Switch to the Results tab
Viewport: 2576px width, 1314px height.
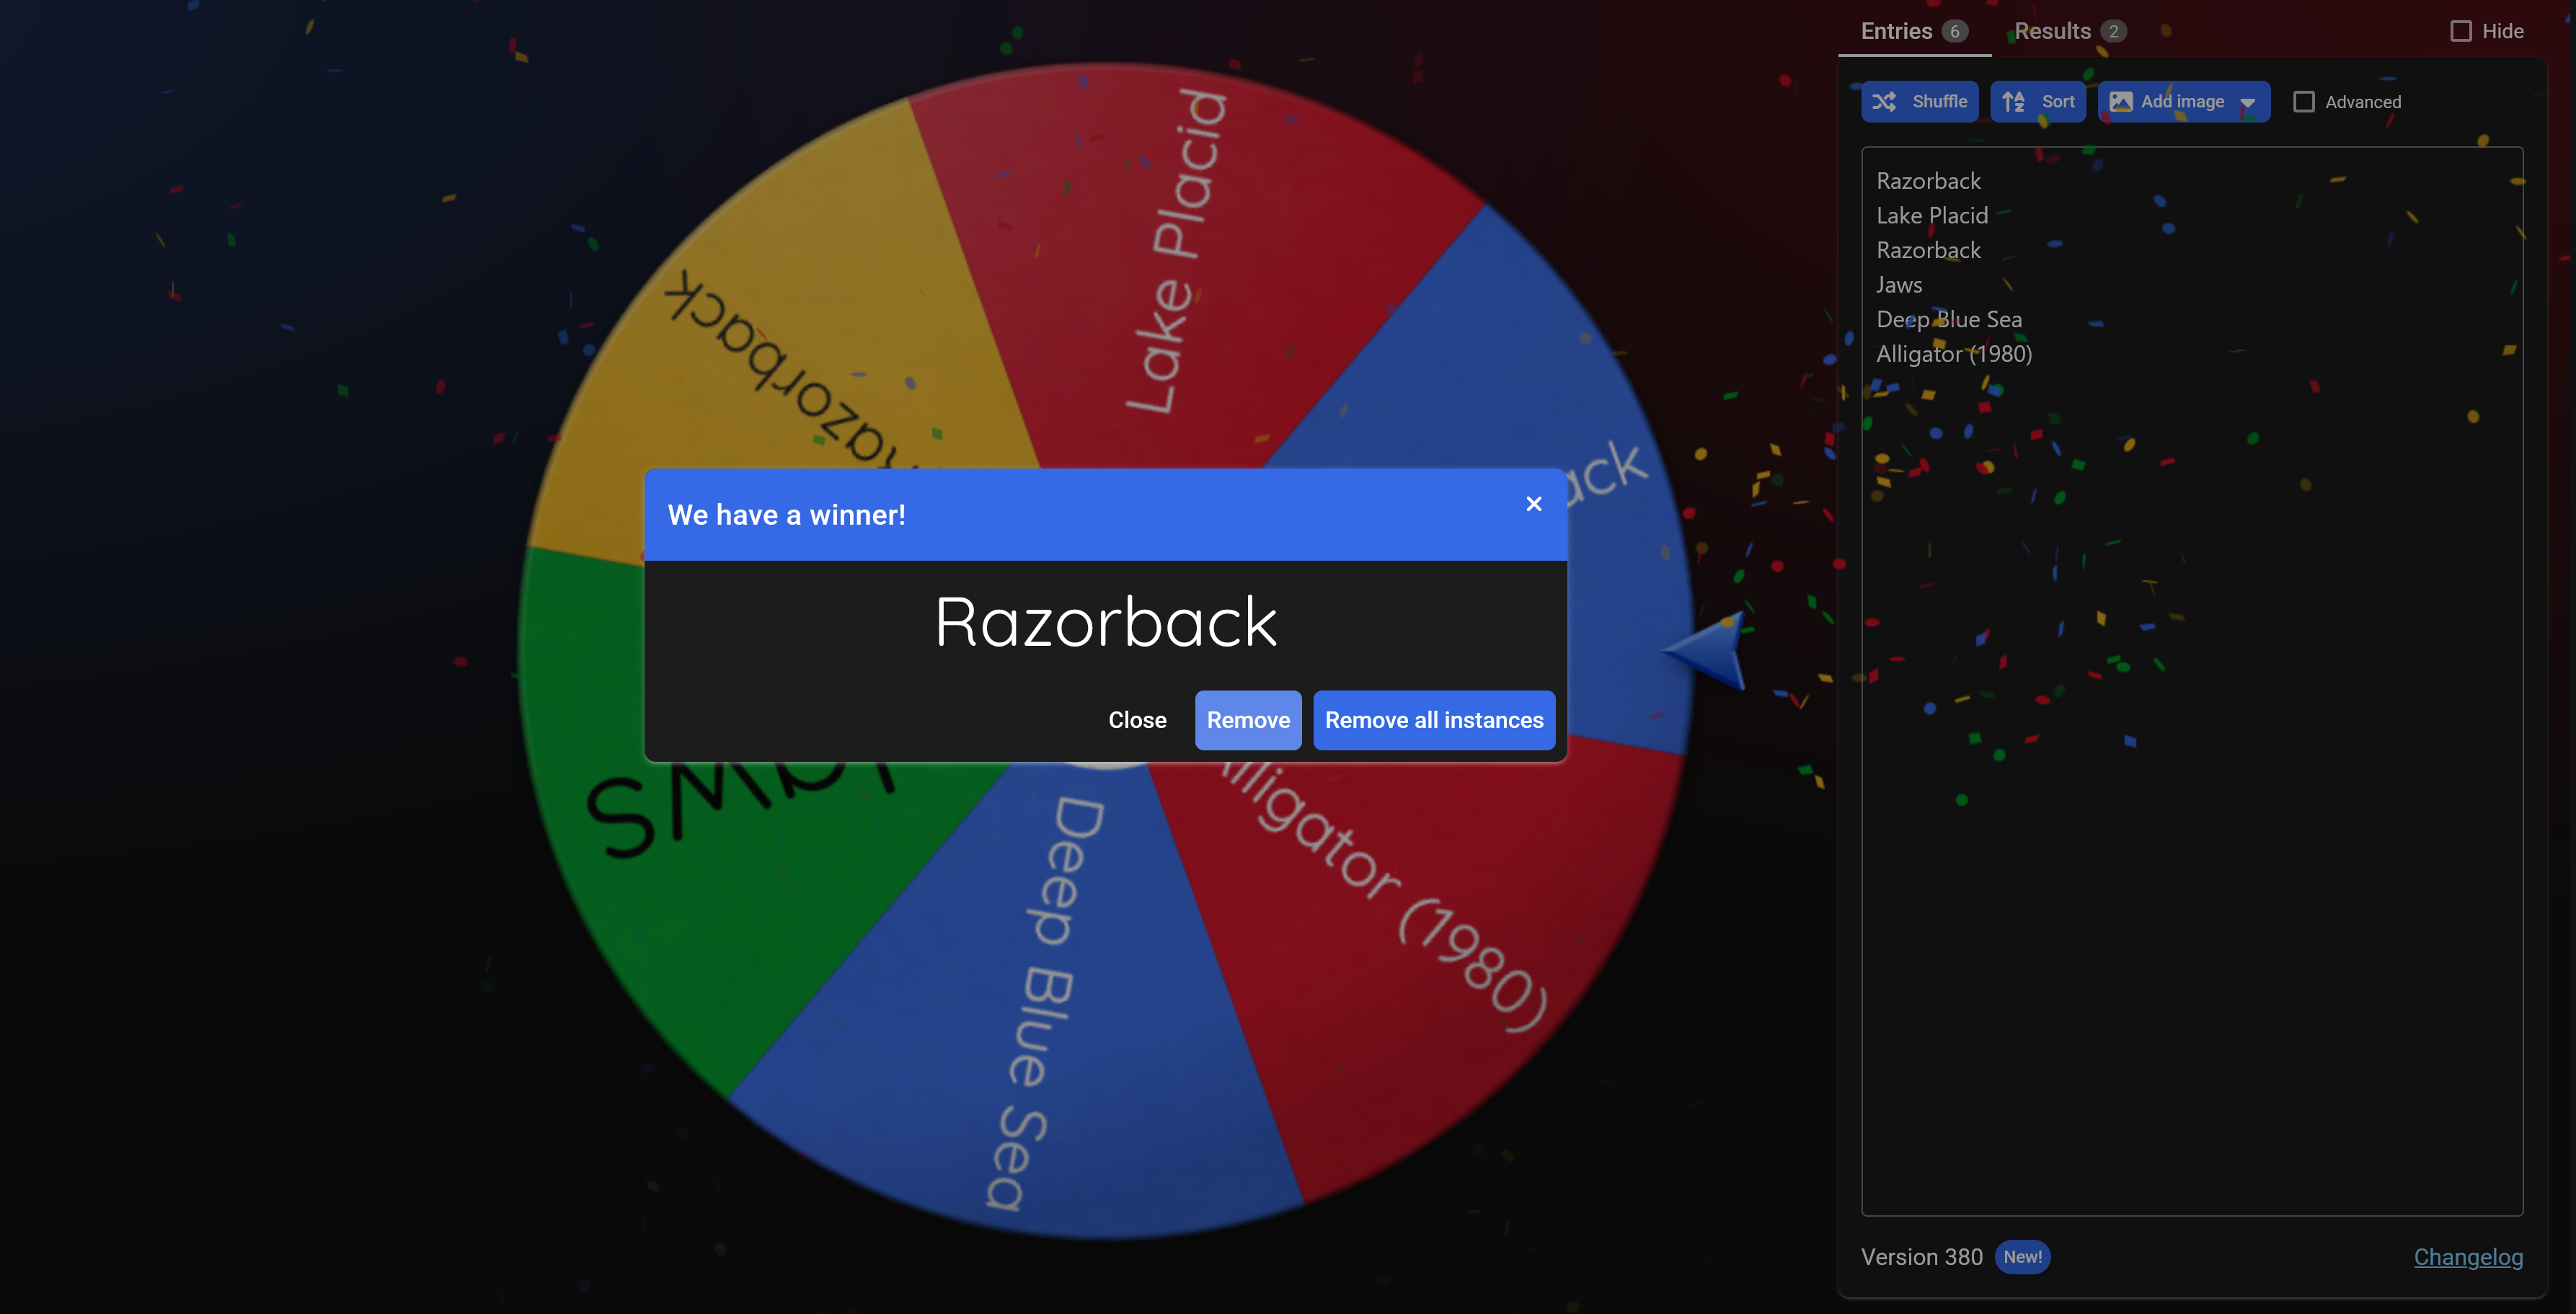pos(2052,31)
